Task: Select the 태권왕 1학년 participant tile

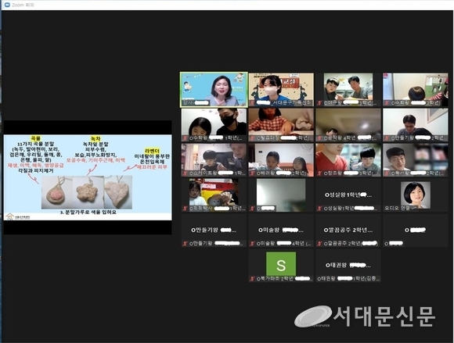Action: (348, 266)
